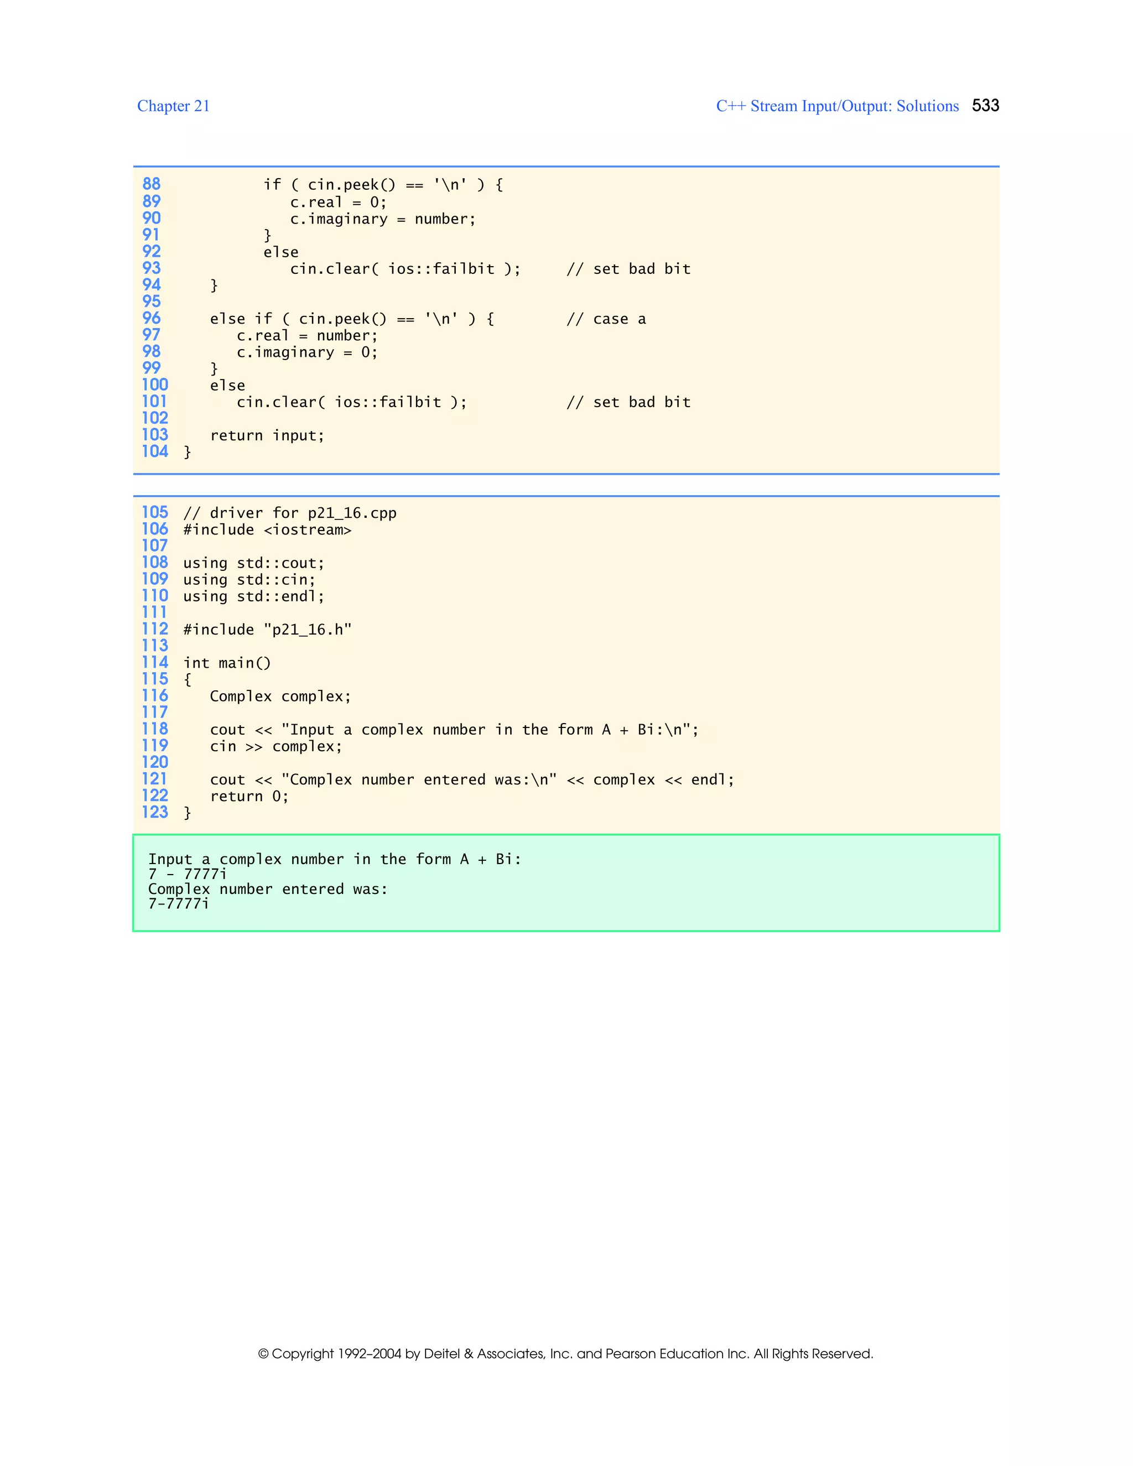Click line number 114
The width and height of the screenshot is (1133, 1466).
(154, 663)
